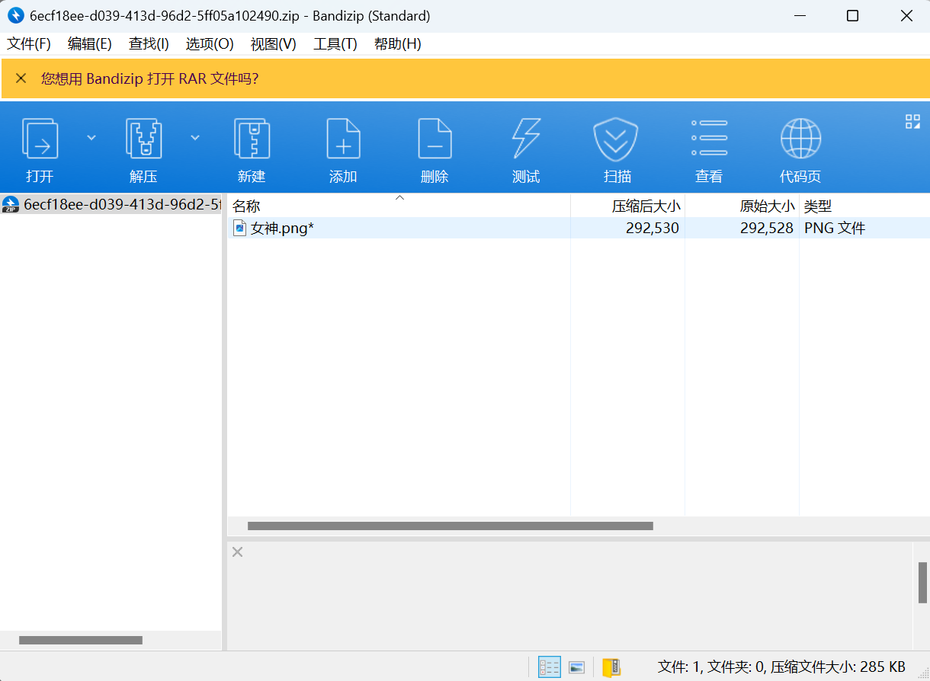The width and height of the screenshot is (930, 681).
Task: Open the 帮助(H) menu
Action: click(398, 44)
